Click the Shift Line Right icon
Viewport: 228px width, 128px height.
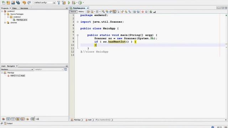(x=138, y=12)
